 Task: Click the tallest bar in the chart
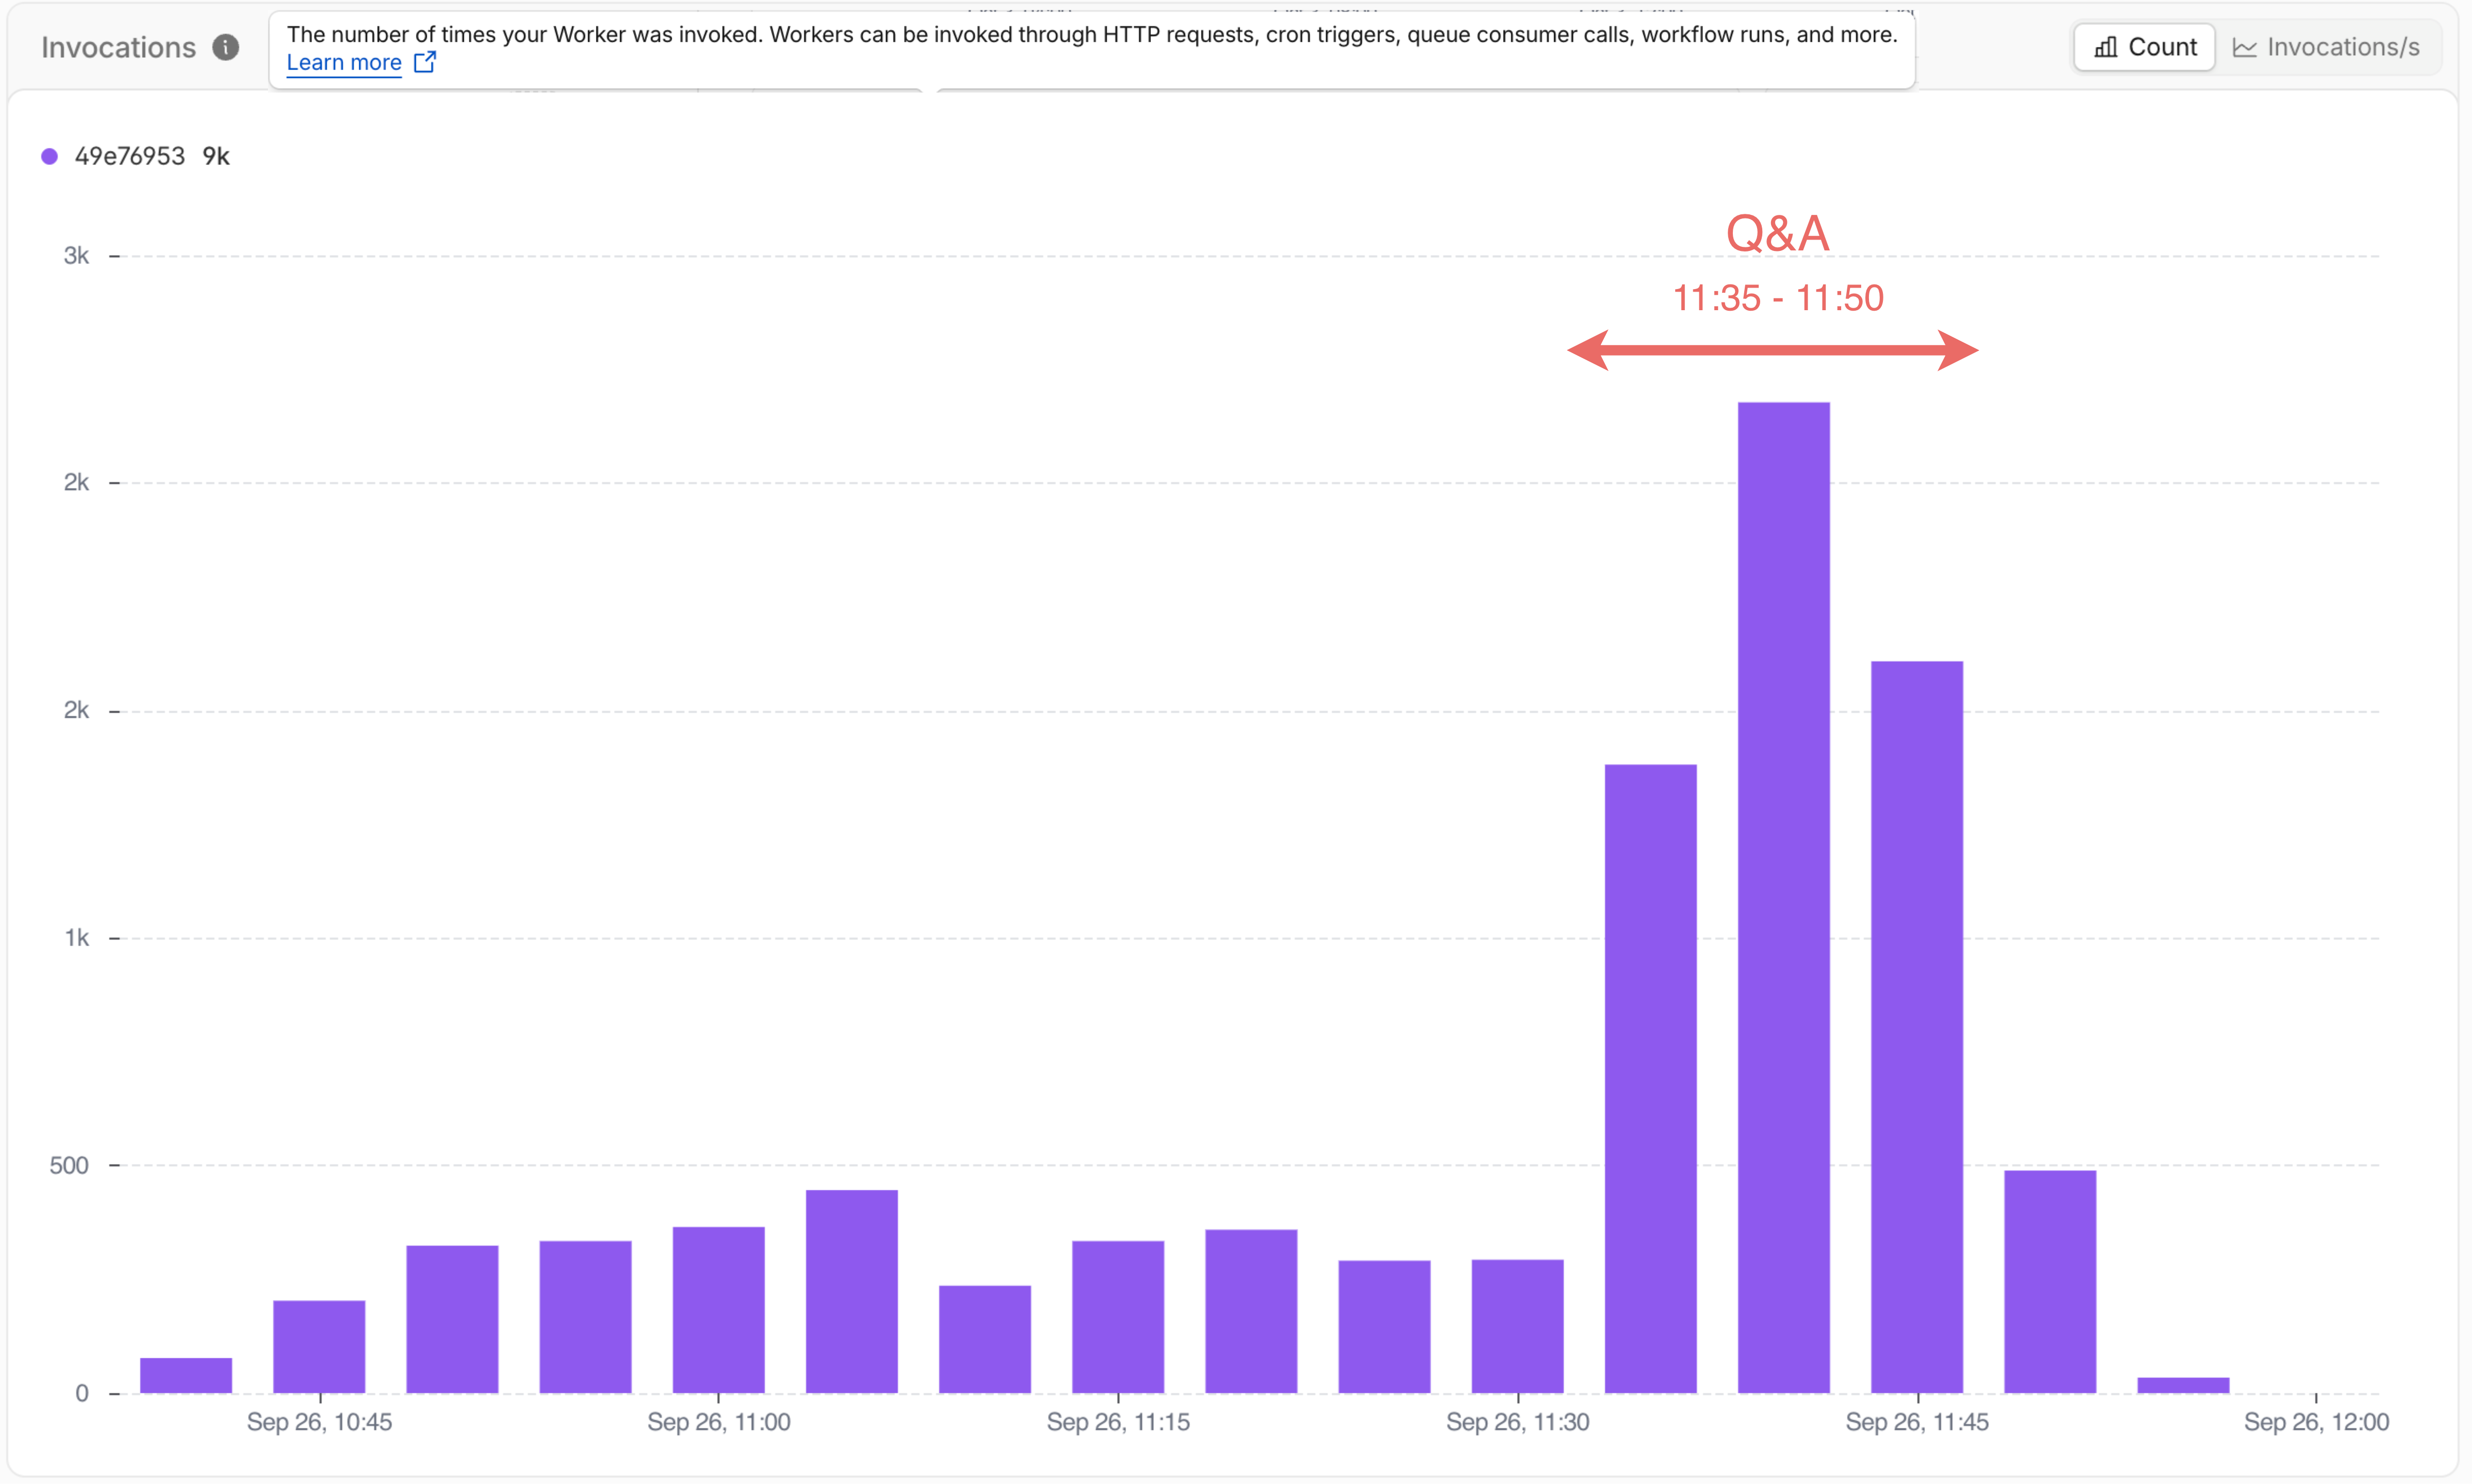1783,897
